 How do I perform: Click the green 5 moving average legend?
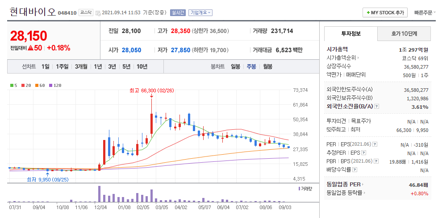click(13, 86)
